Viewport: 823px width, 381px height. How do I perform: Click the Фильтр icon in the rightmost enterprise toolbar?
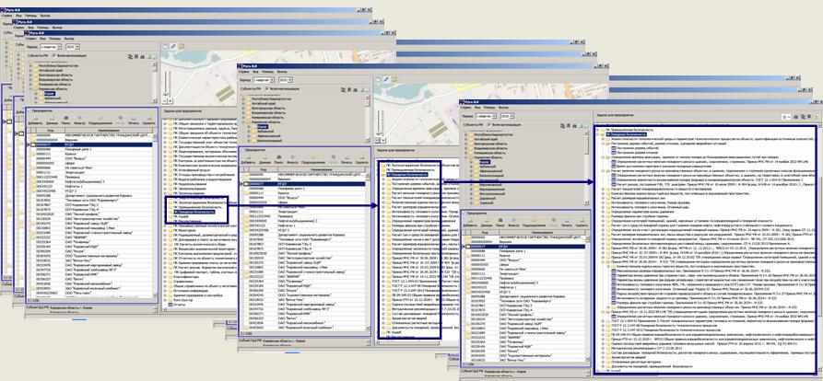515,221
